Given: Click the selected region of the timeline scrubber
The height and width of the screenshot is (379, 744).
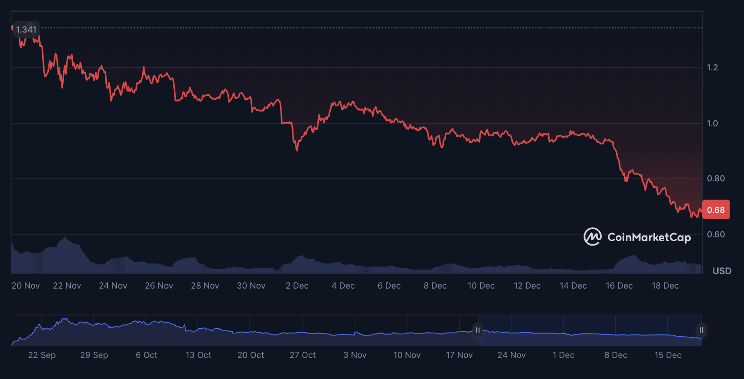Looking at the screenshot, I should 589,330.
